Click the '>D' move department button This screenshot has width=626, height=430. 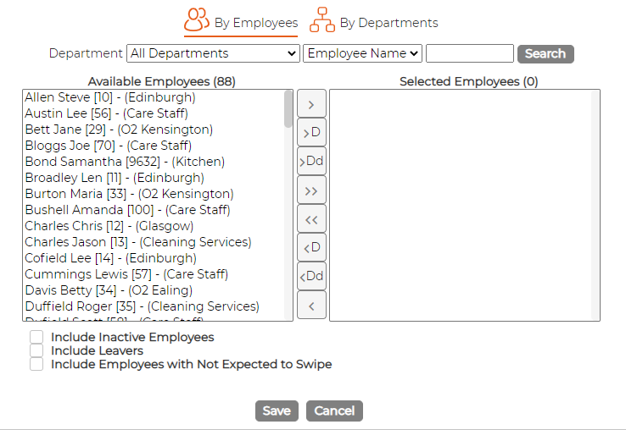311,132
